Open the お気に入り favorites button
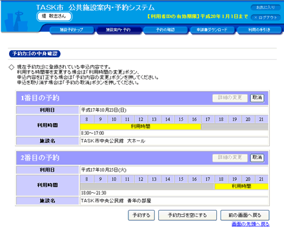This screenshot has height=234, width=284. click(x=265, y=8)
